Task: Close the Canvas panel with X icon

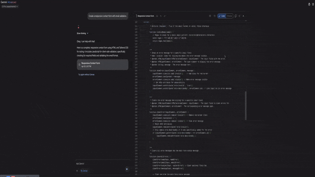Action: pos(243,16)
